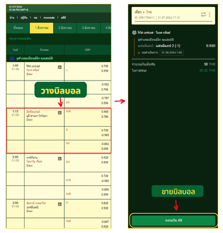Click the กิจกรรม column header
The width and height of the screenshot is (223, 233).
pos(44,50)
